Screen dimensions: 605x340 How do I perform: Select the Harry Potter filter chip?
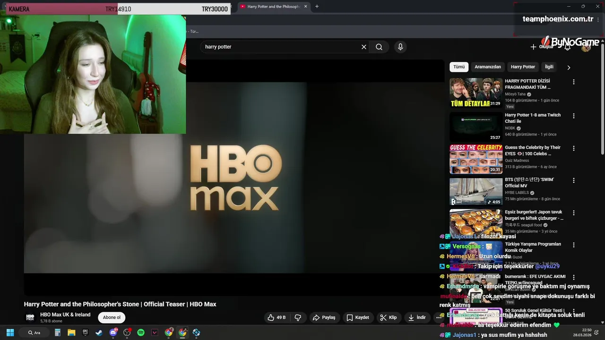(523, 67)
